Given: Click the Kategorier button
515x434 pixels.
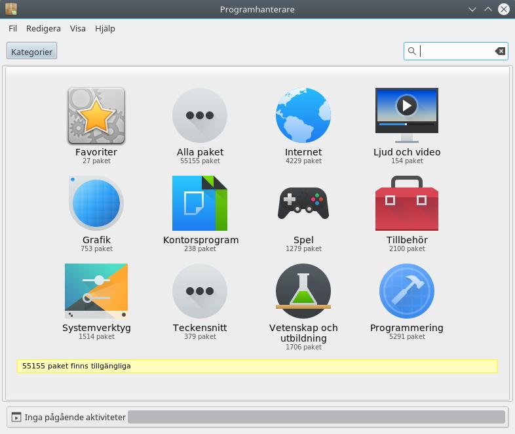Looking at the screenshot, I should (31, 51).
